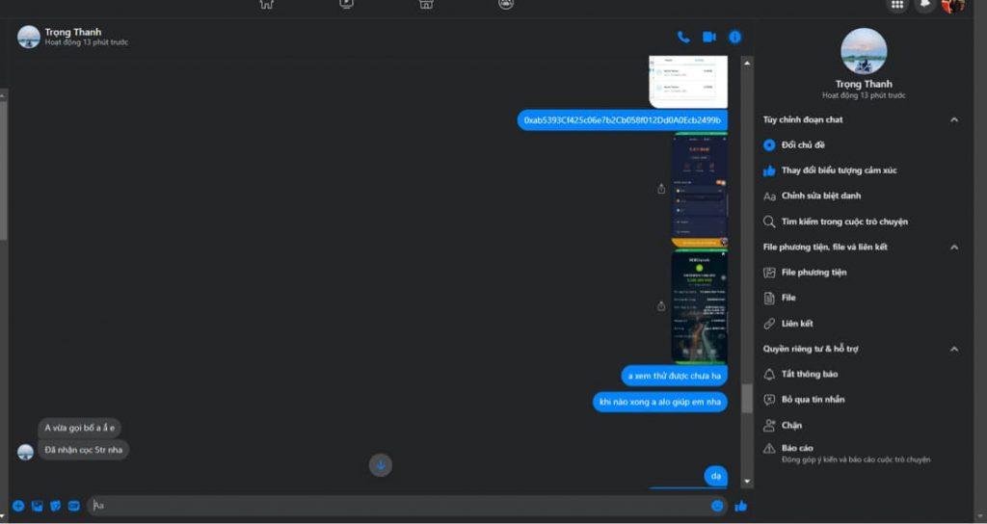Attach a photo using the image icon
The width and height of the screenshot is (987, 524).
point(37,506)
